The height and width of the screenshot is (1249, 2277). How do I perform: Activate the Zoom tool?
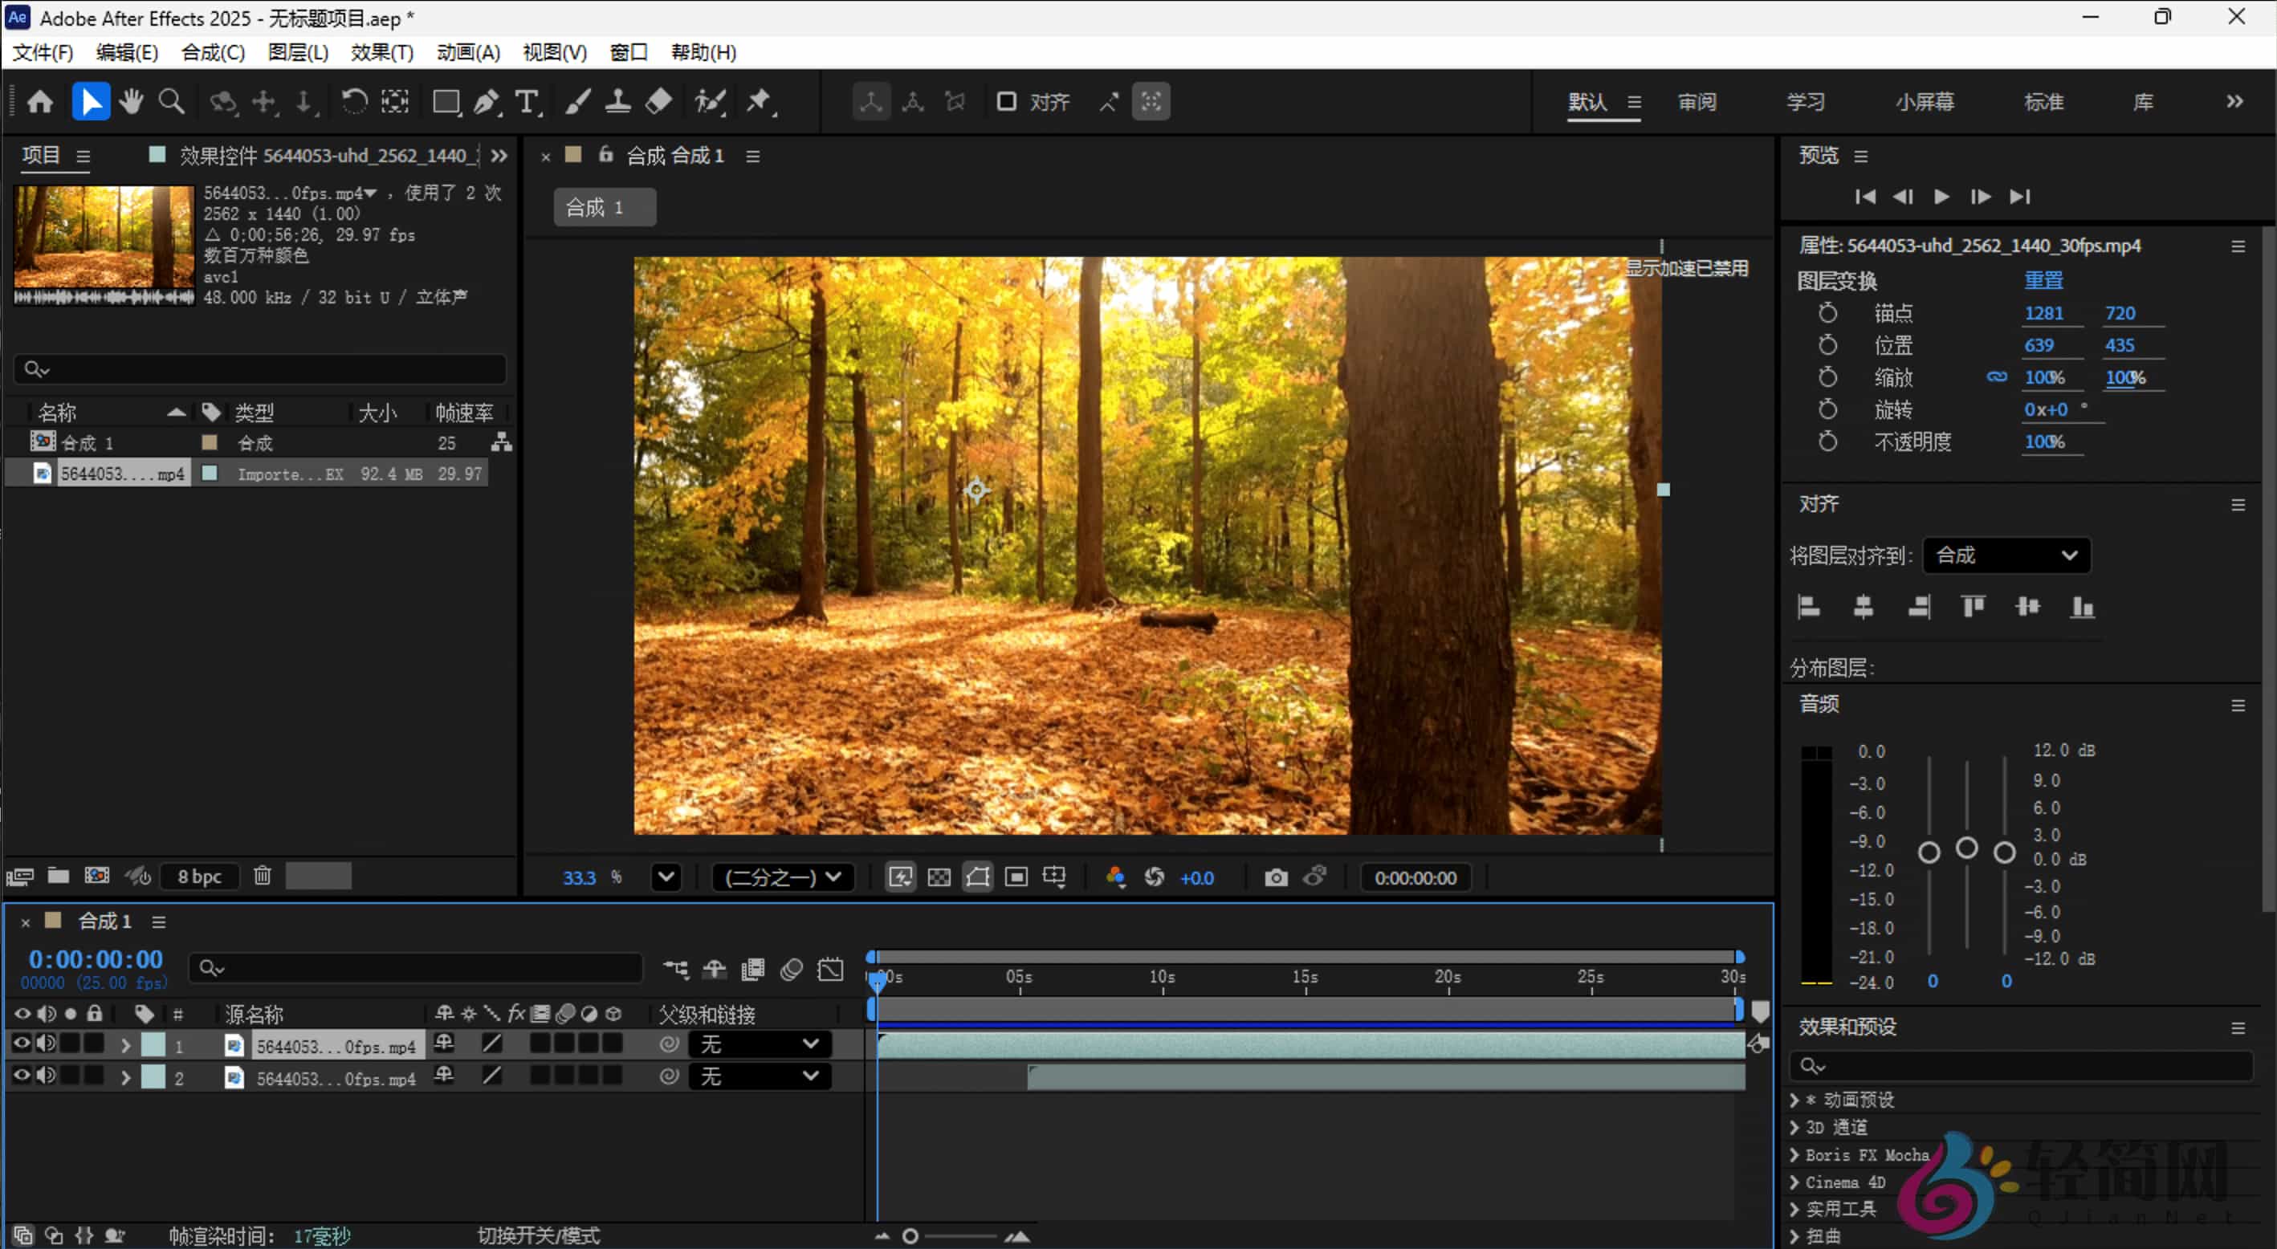click(x=170, y=101)
